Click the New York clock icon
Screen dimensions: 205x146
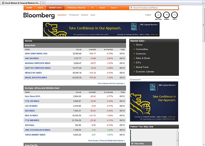click(158, 15)
